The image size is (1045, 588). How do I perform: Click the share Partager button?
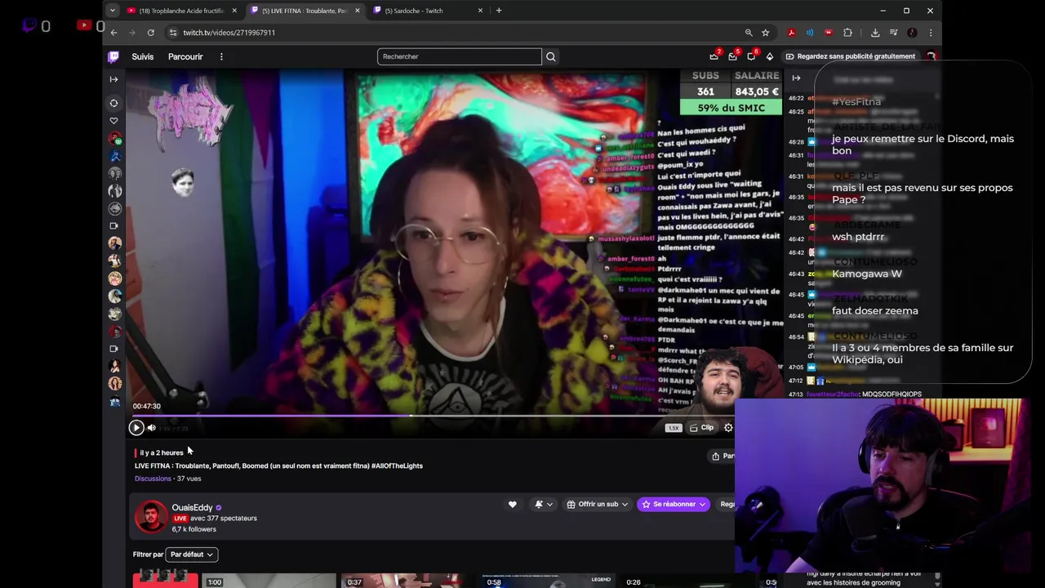coord(723,456)
